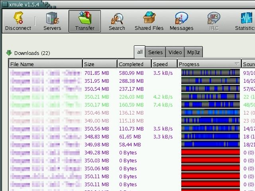Sort downloads by Speed column header
This screenshot has height=191, width=255.
coord(164,64)
